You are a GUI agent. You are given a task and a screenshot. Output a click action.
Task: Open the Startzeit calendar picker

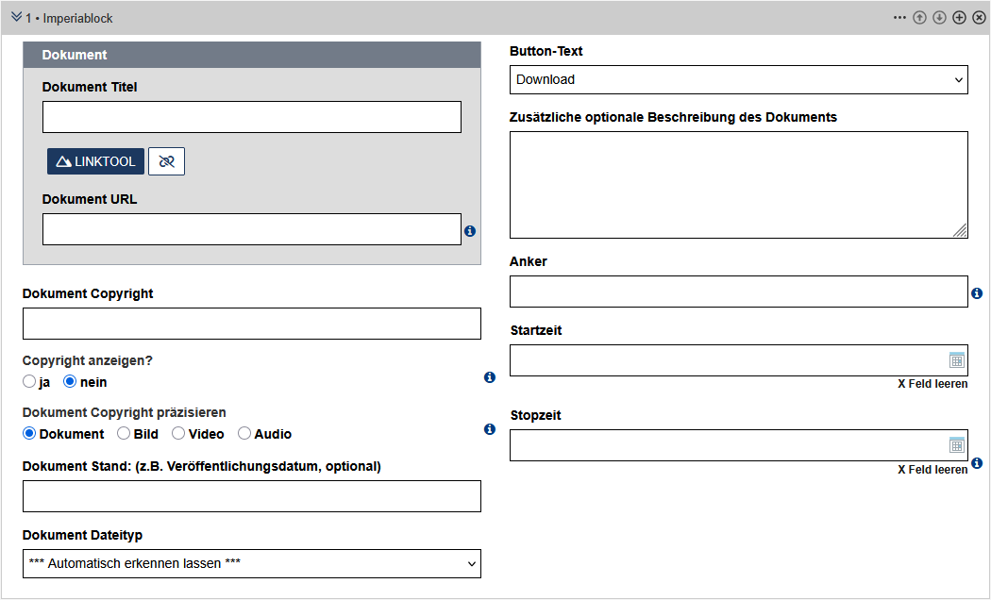click(957, 359)
